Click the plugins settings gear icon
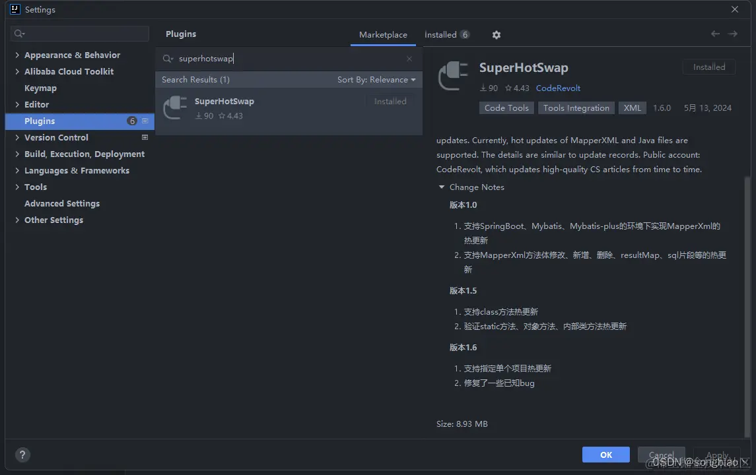Image resolution: width=756 pixels, height=475 pixels. point(496,35)
